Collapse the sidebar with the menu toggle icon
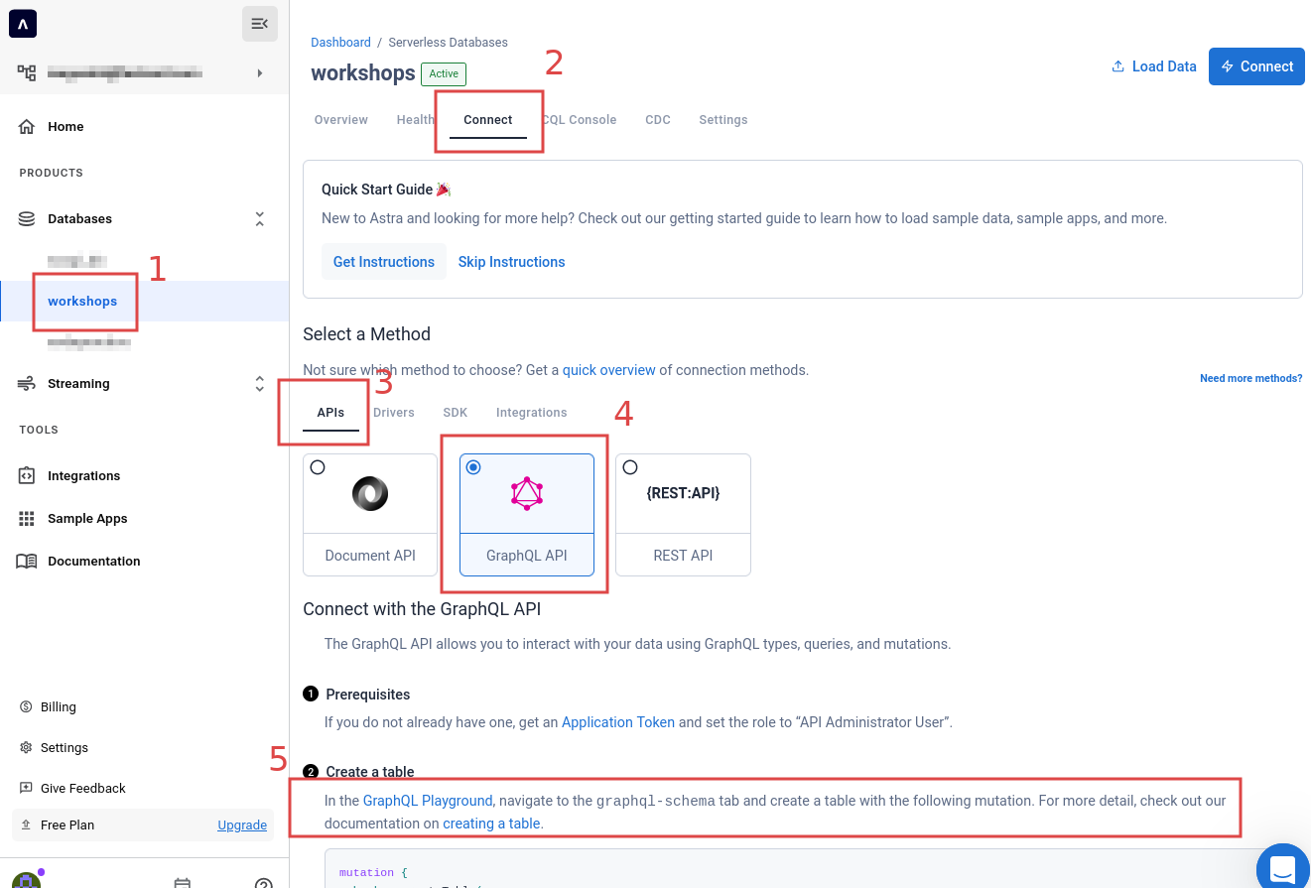Viewport: 1311px width, 888px height. (x=260, y=23)
